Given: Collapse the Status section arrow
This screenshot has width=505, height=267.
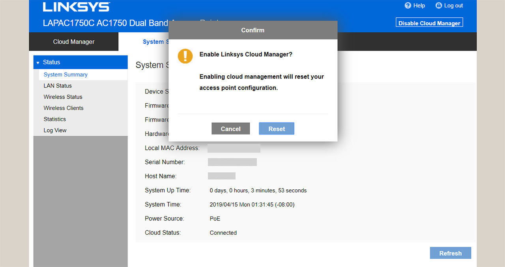Looking at the screenshot, I should pyautogui.click(x=38, y=63).
